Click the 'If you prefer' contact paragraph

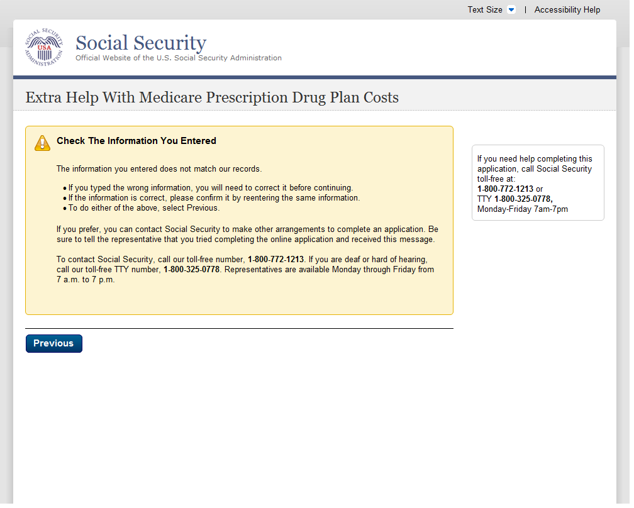click(x=247, y=234)
